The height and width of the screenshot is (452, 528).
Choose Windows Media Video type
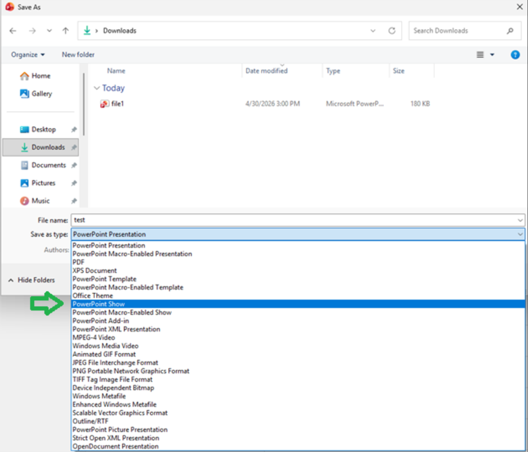pos(298,346)
